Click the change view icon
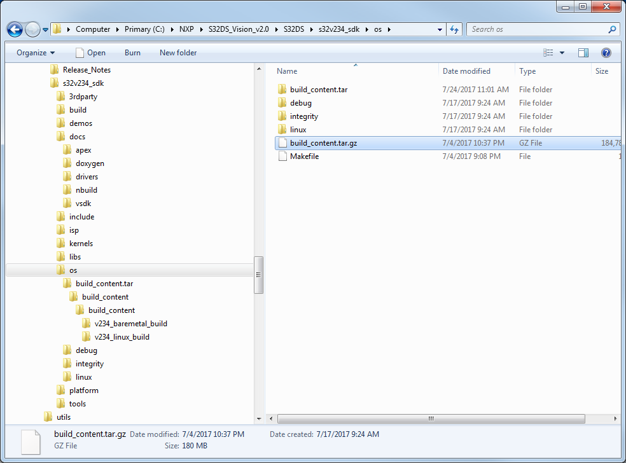Viewport: 626px width, 463px height. 548,53
